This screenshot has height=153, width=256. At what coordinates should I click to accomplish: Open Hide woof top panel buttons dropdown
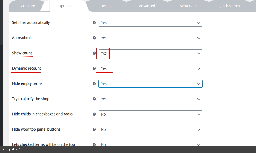click(x=150, y=129)
